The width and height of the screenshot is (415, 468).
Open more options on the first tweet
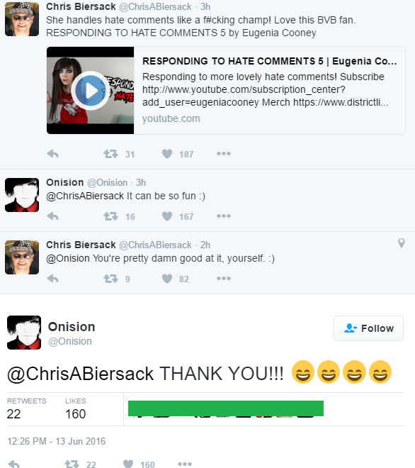tap(224, 154)
